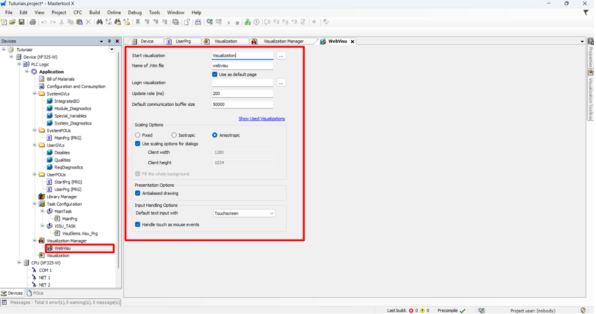Open the Find binoculars icon in toolbar
Viewport: 596px width, 314px height.
[99, 22]
